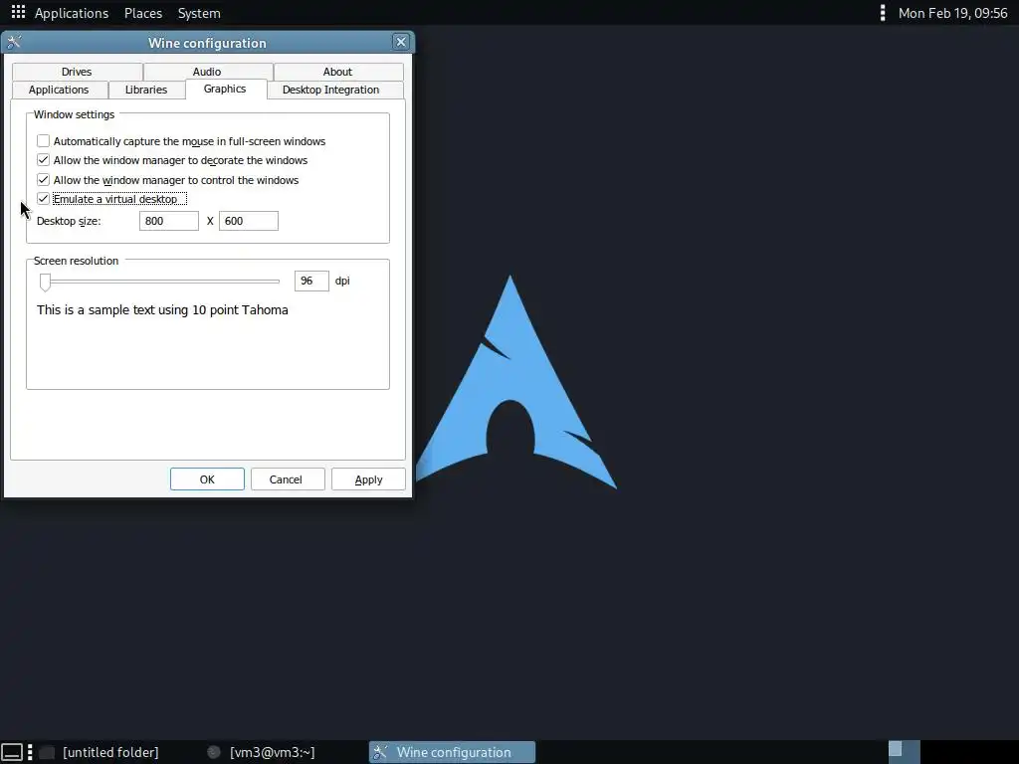This screenshot has height=764, width=1019.
Task: Click the terminal vm3@vm3 taskbar icon
Action: [213, 752]
